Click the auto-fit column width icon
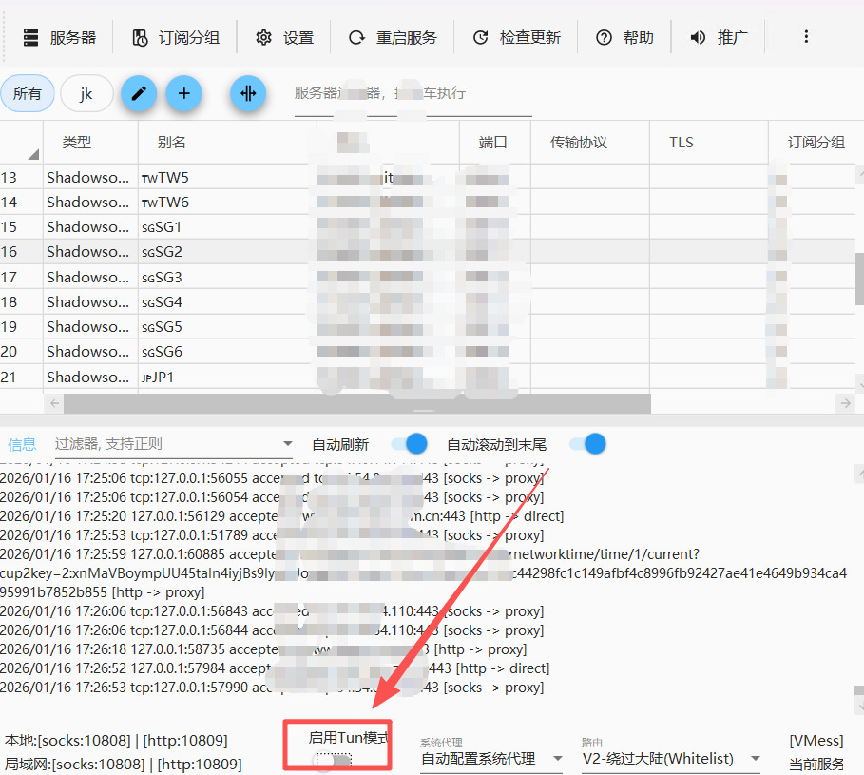Viewport: 864px width, 775px height. click(248, 93)
